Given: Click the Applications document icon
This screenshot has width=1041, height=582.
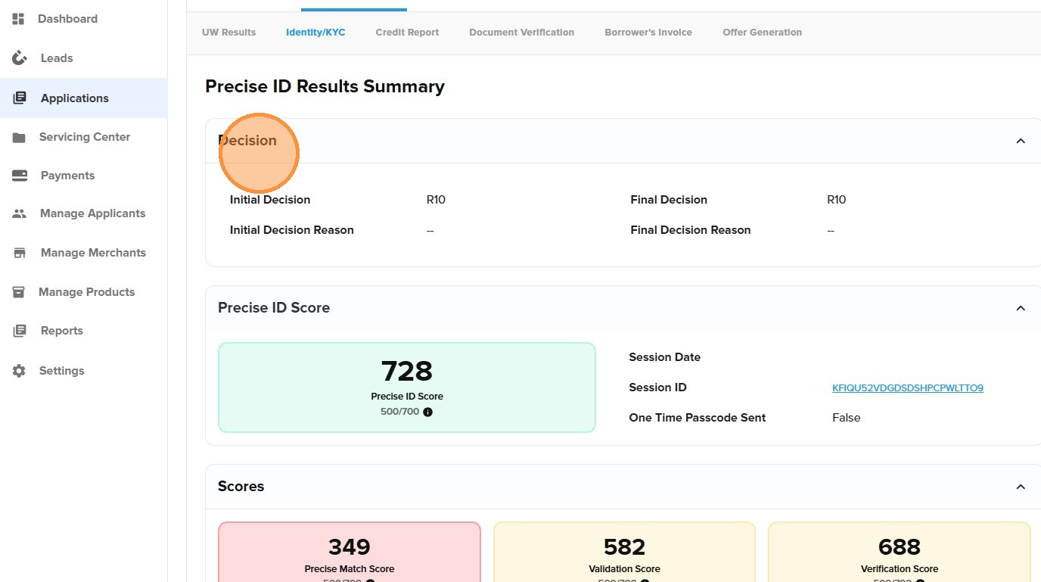Looking at the screenshot, I should pyautogui.click(x=20, y=98).
